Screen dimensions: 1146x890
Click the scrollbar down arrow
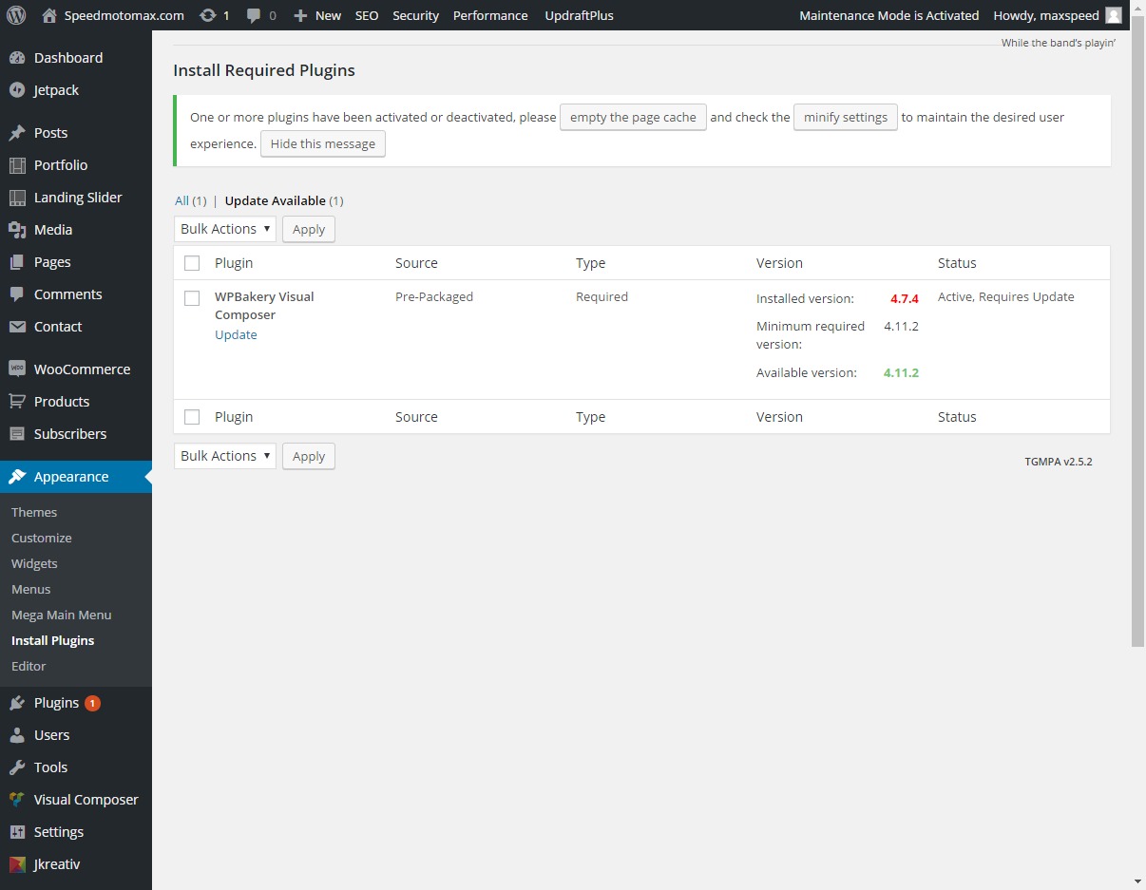click(1138, 881)
